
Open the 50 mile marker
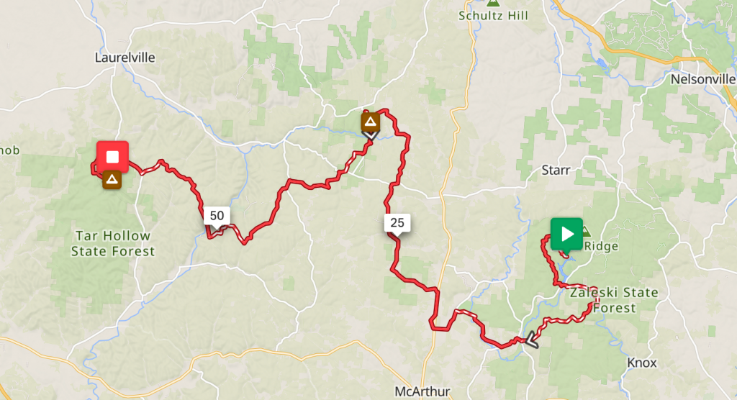pos(217,216)
